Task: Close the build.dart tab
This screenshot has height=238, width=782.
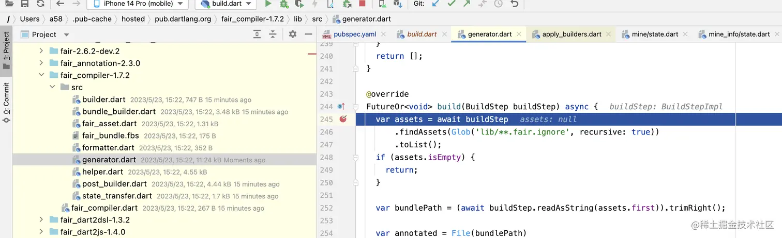Action: [x=444, y=34]
